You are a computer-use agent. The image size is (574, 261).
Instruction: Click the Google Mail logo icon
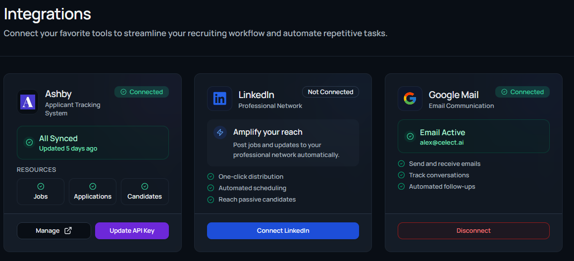410,99
